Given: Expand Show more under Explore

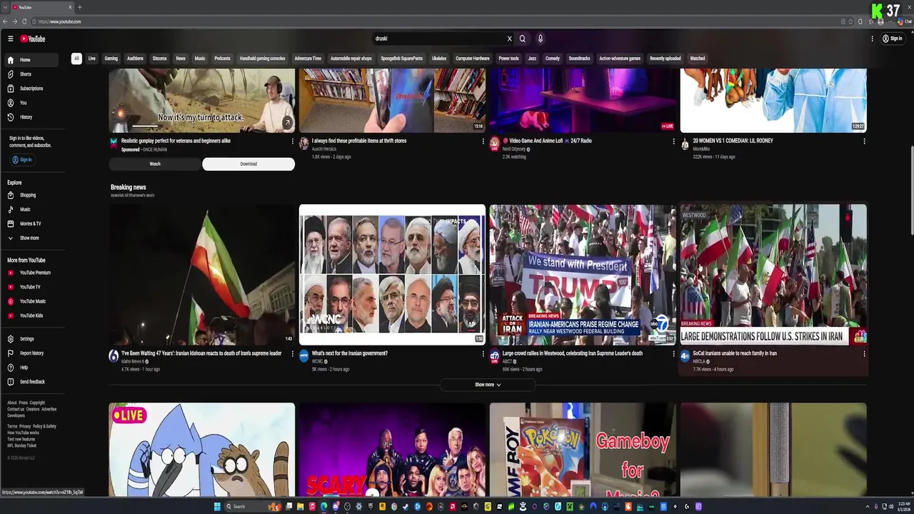Looking at the screenshot, I should point(32,238).
